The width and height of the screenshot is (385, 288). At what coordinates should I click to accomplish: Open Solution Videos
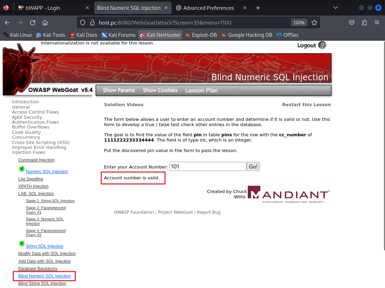(x=124, y=105)
